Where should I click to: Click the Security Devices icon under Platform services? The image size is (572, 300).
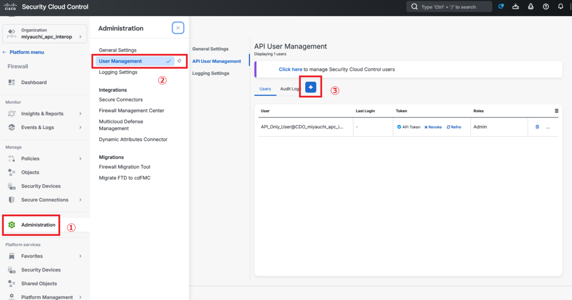(x=12, y=270)
